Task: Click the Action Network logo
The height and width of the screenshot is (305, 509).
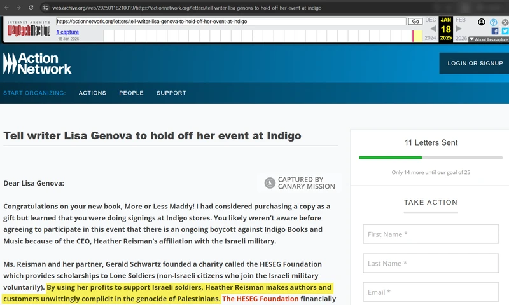Action: point(38,64)
